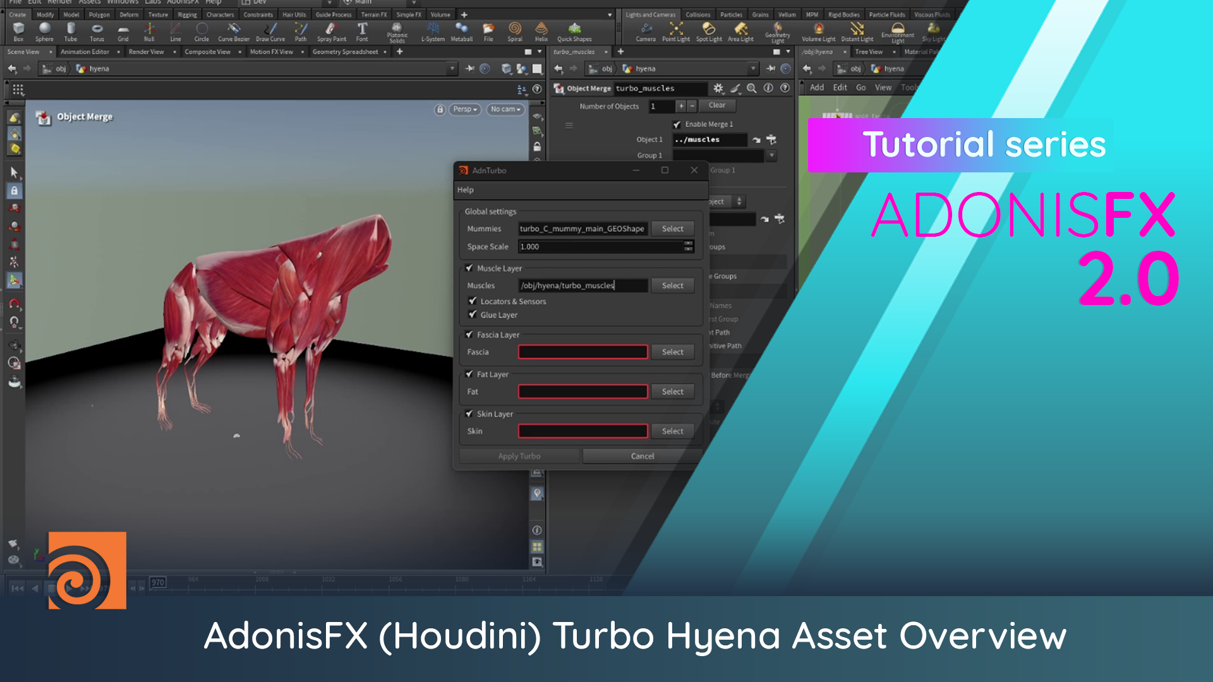Expand the parameter pane path dropdown arrow

point(753,68)
